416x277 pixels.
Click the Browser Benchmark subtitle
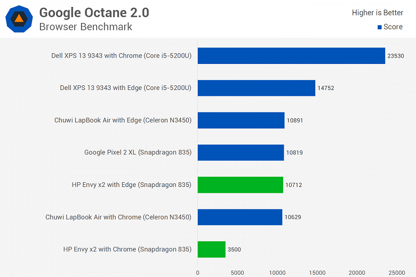pos(86,27)
